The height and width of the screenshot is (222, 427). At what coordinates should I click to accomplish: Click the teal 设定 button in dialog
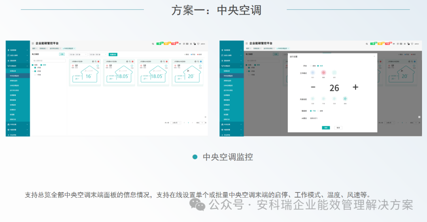326,128
